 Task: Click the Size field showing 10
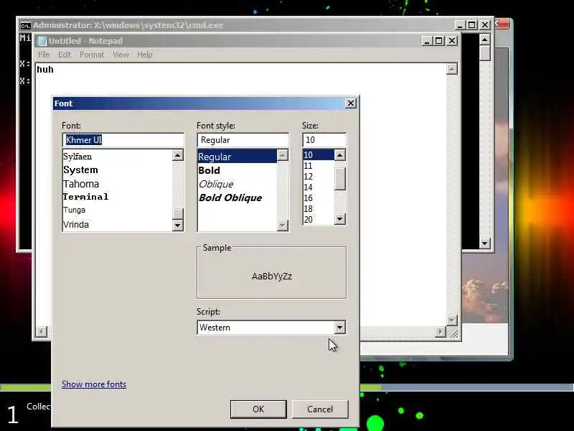324,140
